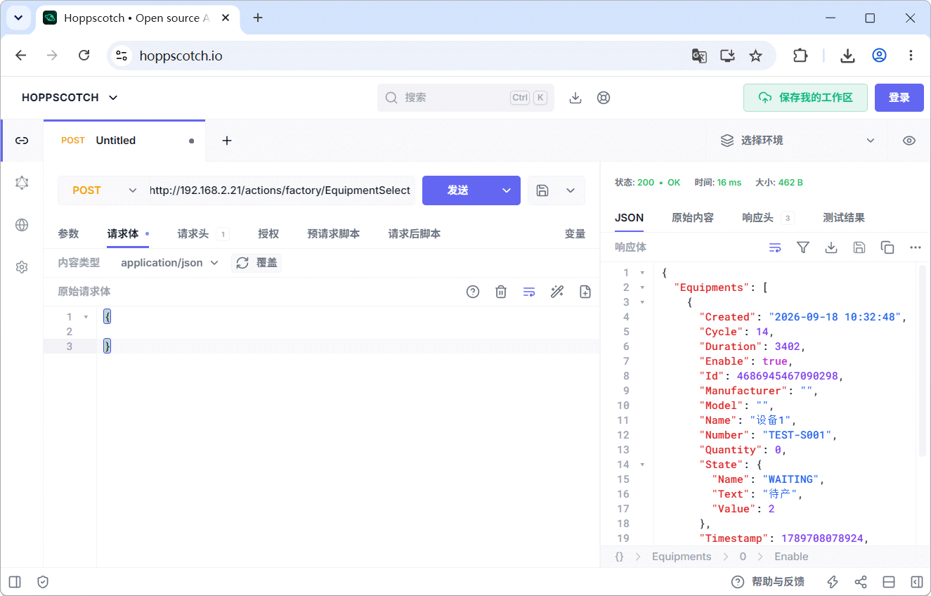The width and height of the screenshot is (931, 596).
Task: Click the 搜索 search box
Action: (x=466, y=98)
